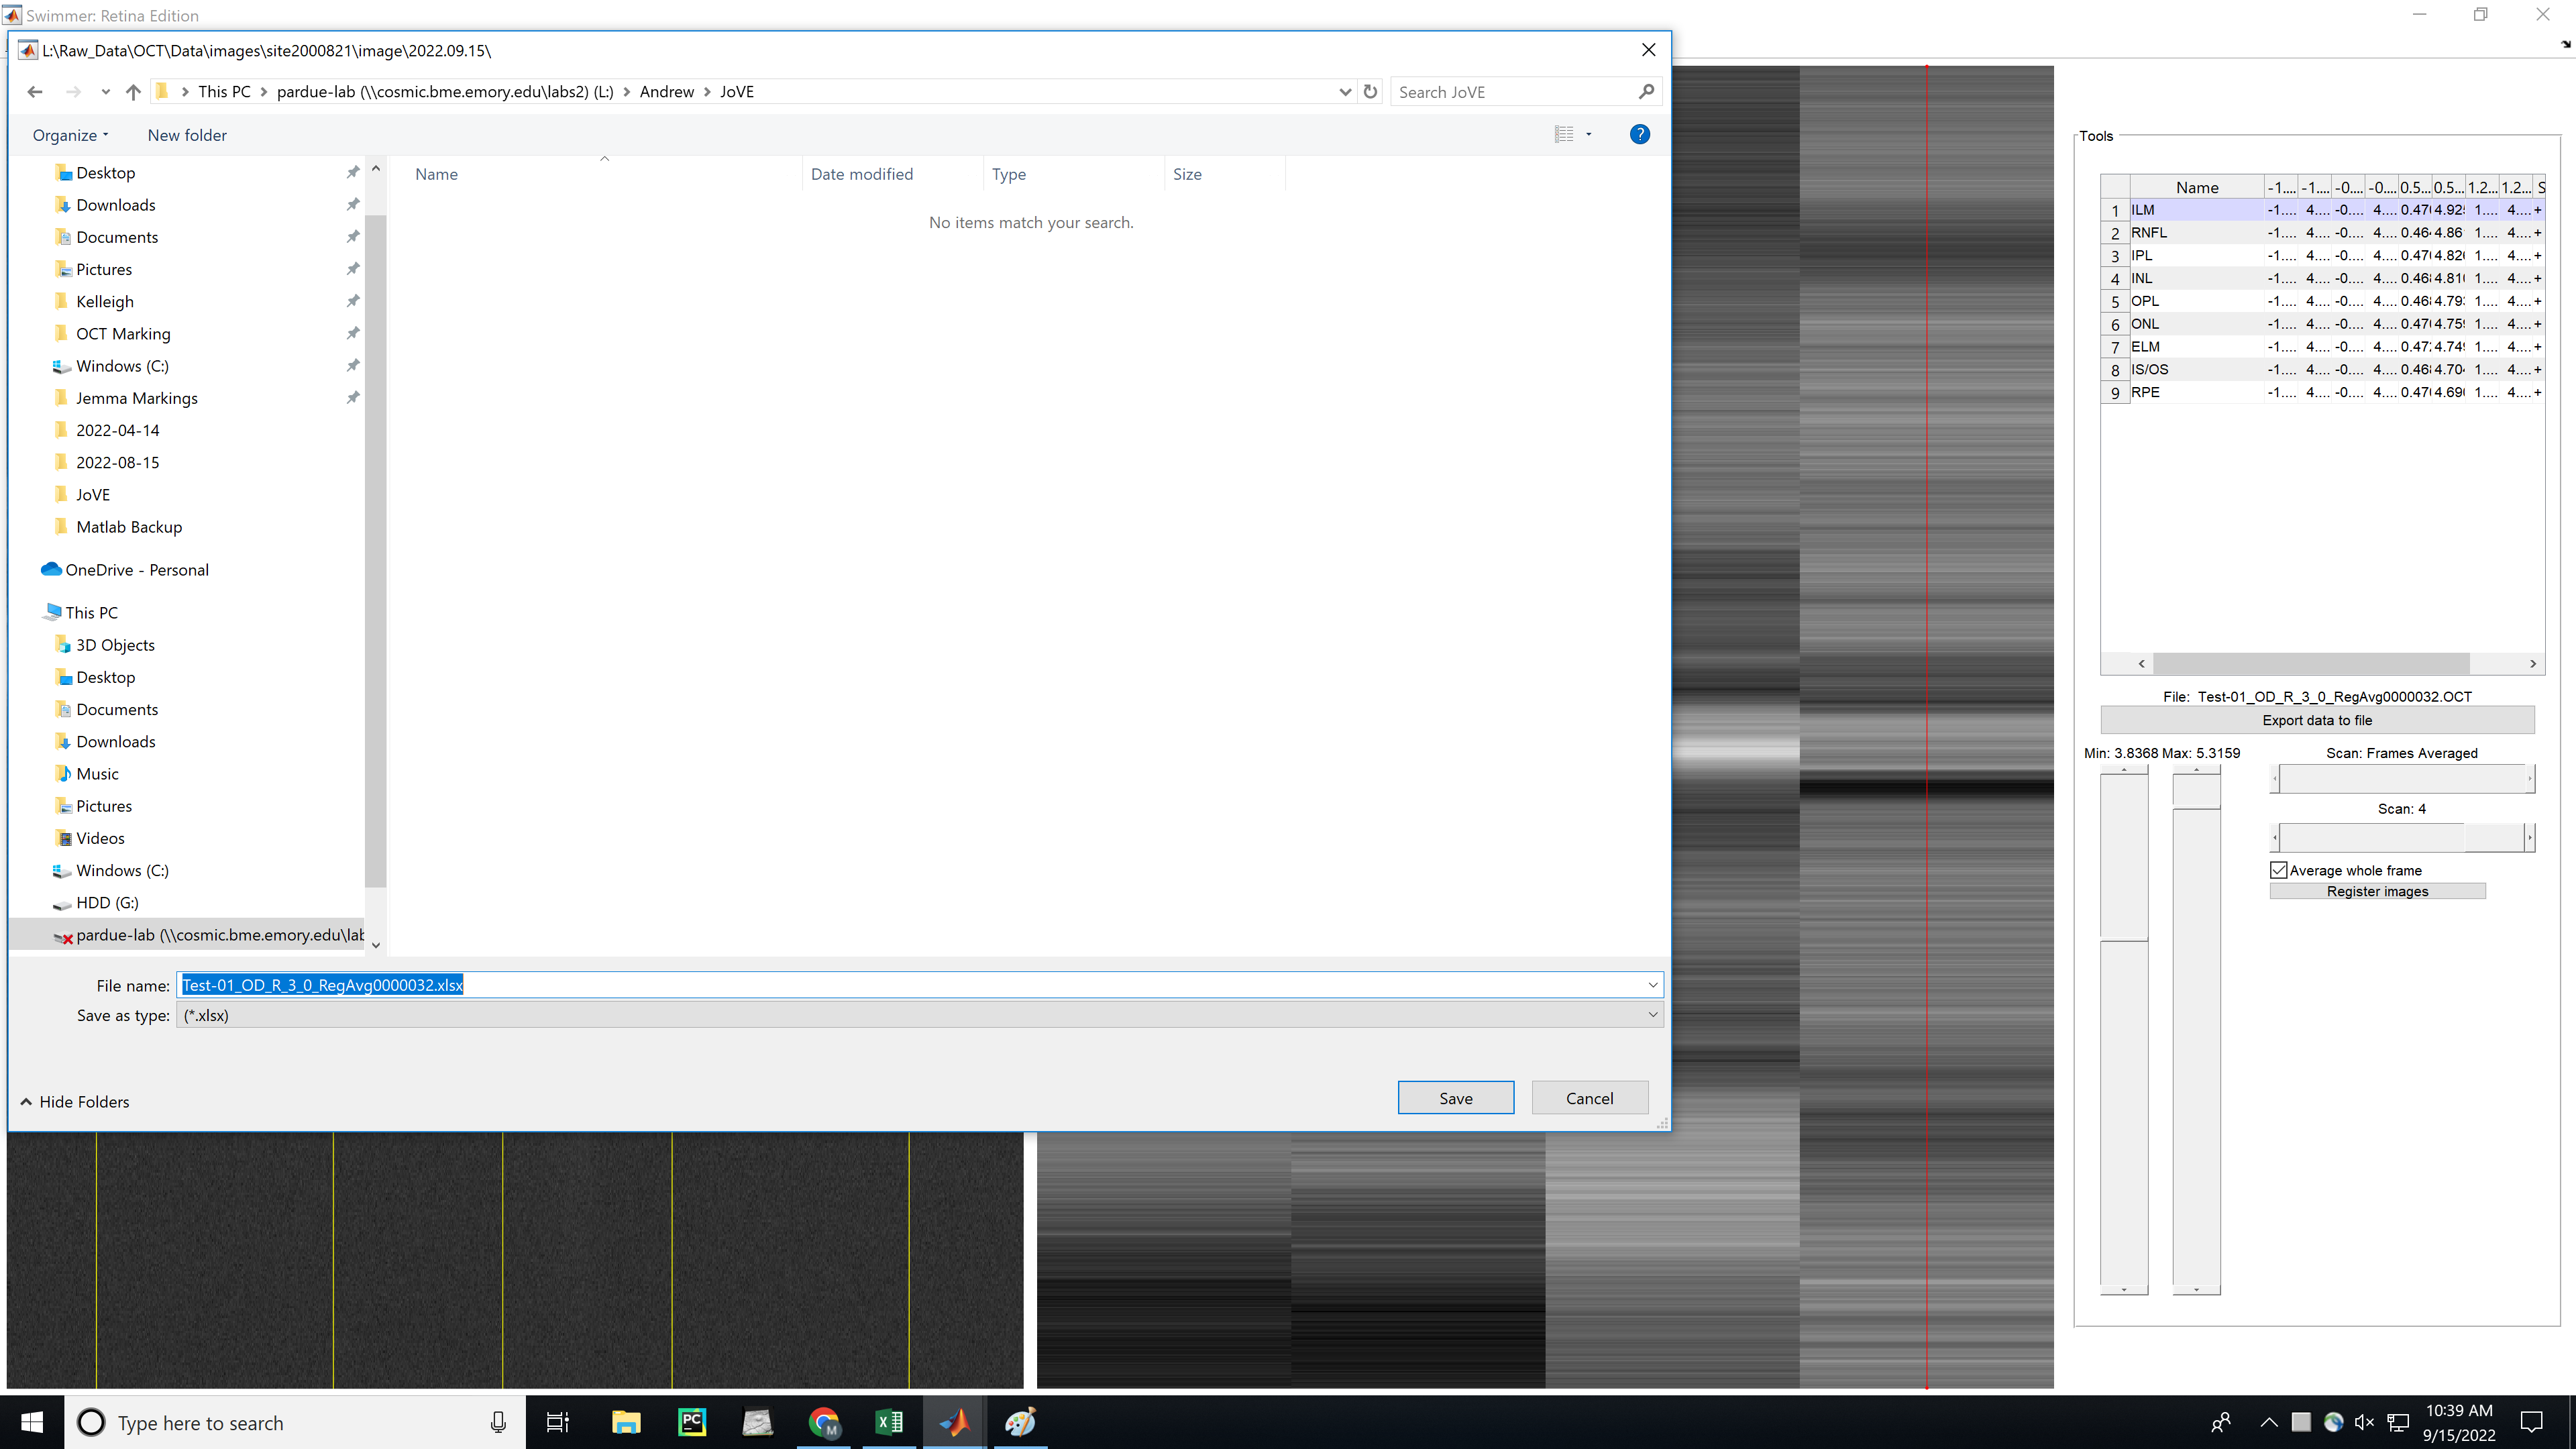
Task: Click the Back navigation arrow in dialog
Action: click(x=35, y=92)
